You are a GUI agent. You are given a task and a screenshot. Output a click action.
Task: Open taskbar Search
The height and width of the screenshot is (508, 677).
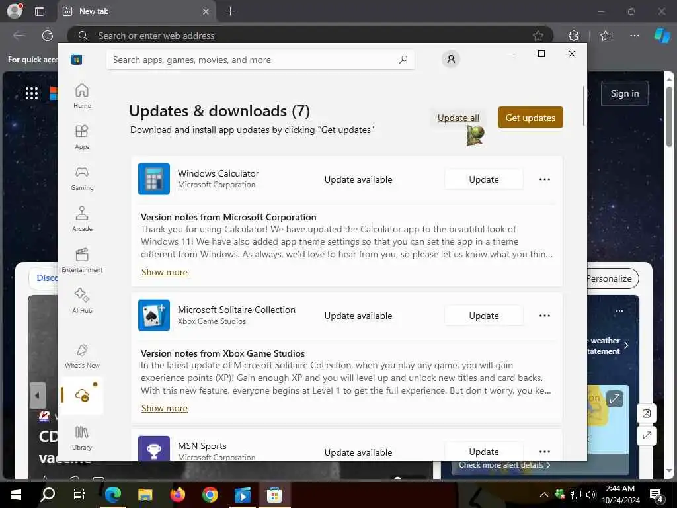pyautogui.click(x=47, y=495)
